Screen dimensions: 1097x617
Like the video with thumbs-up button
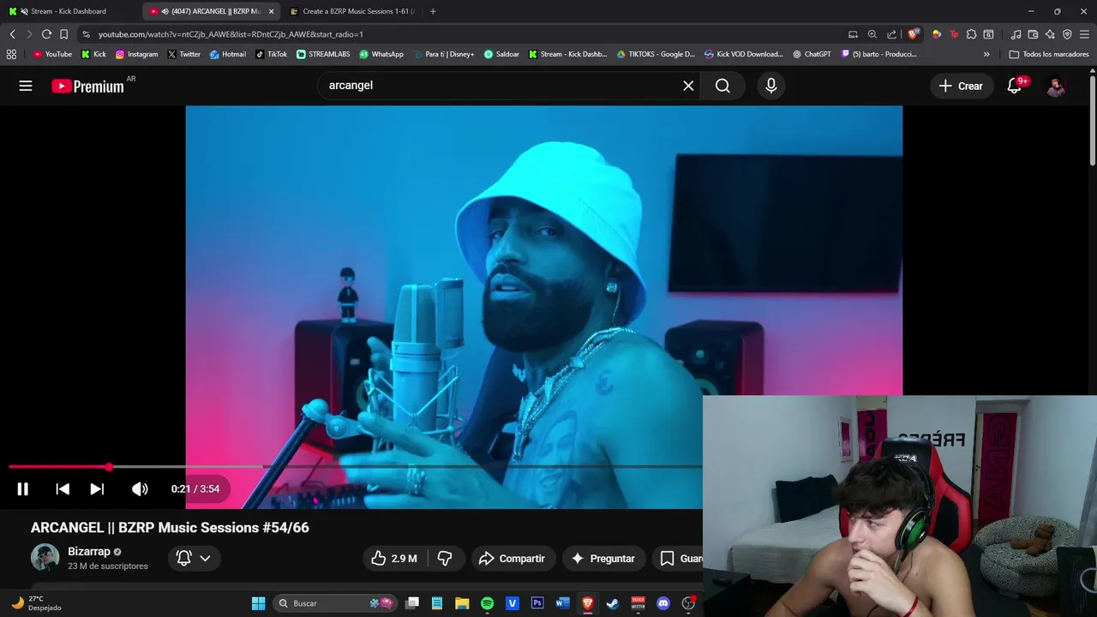click(393, 559)
